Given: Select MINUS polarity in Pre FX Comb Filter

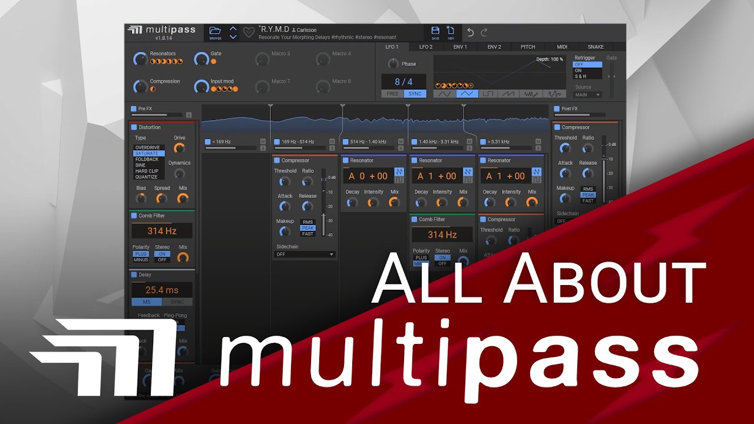Looking at the screenshot, I should pyautogui.click(x=141, y=260).
